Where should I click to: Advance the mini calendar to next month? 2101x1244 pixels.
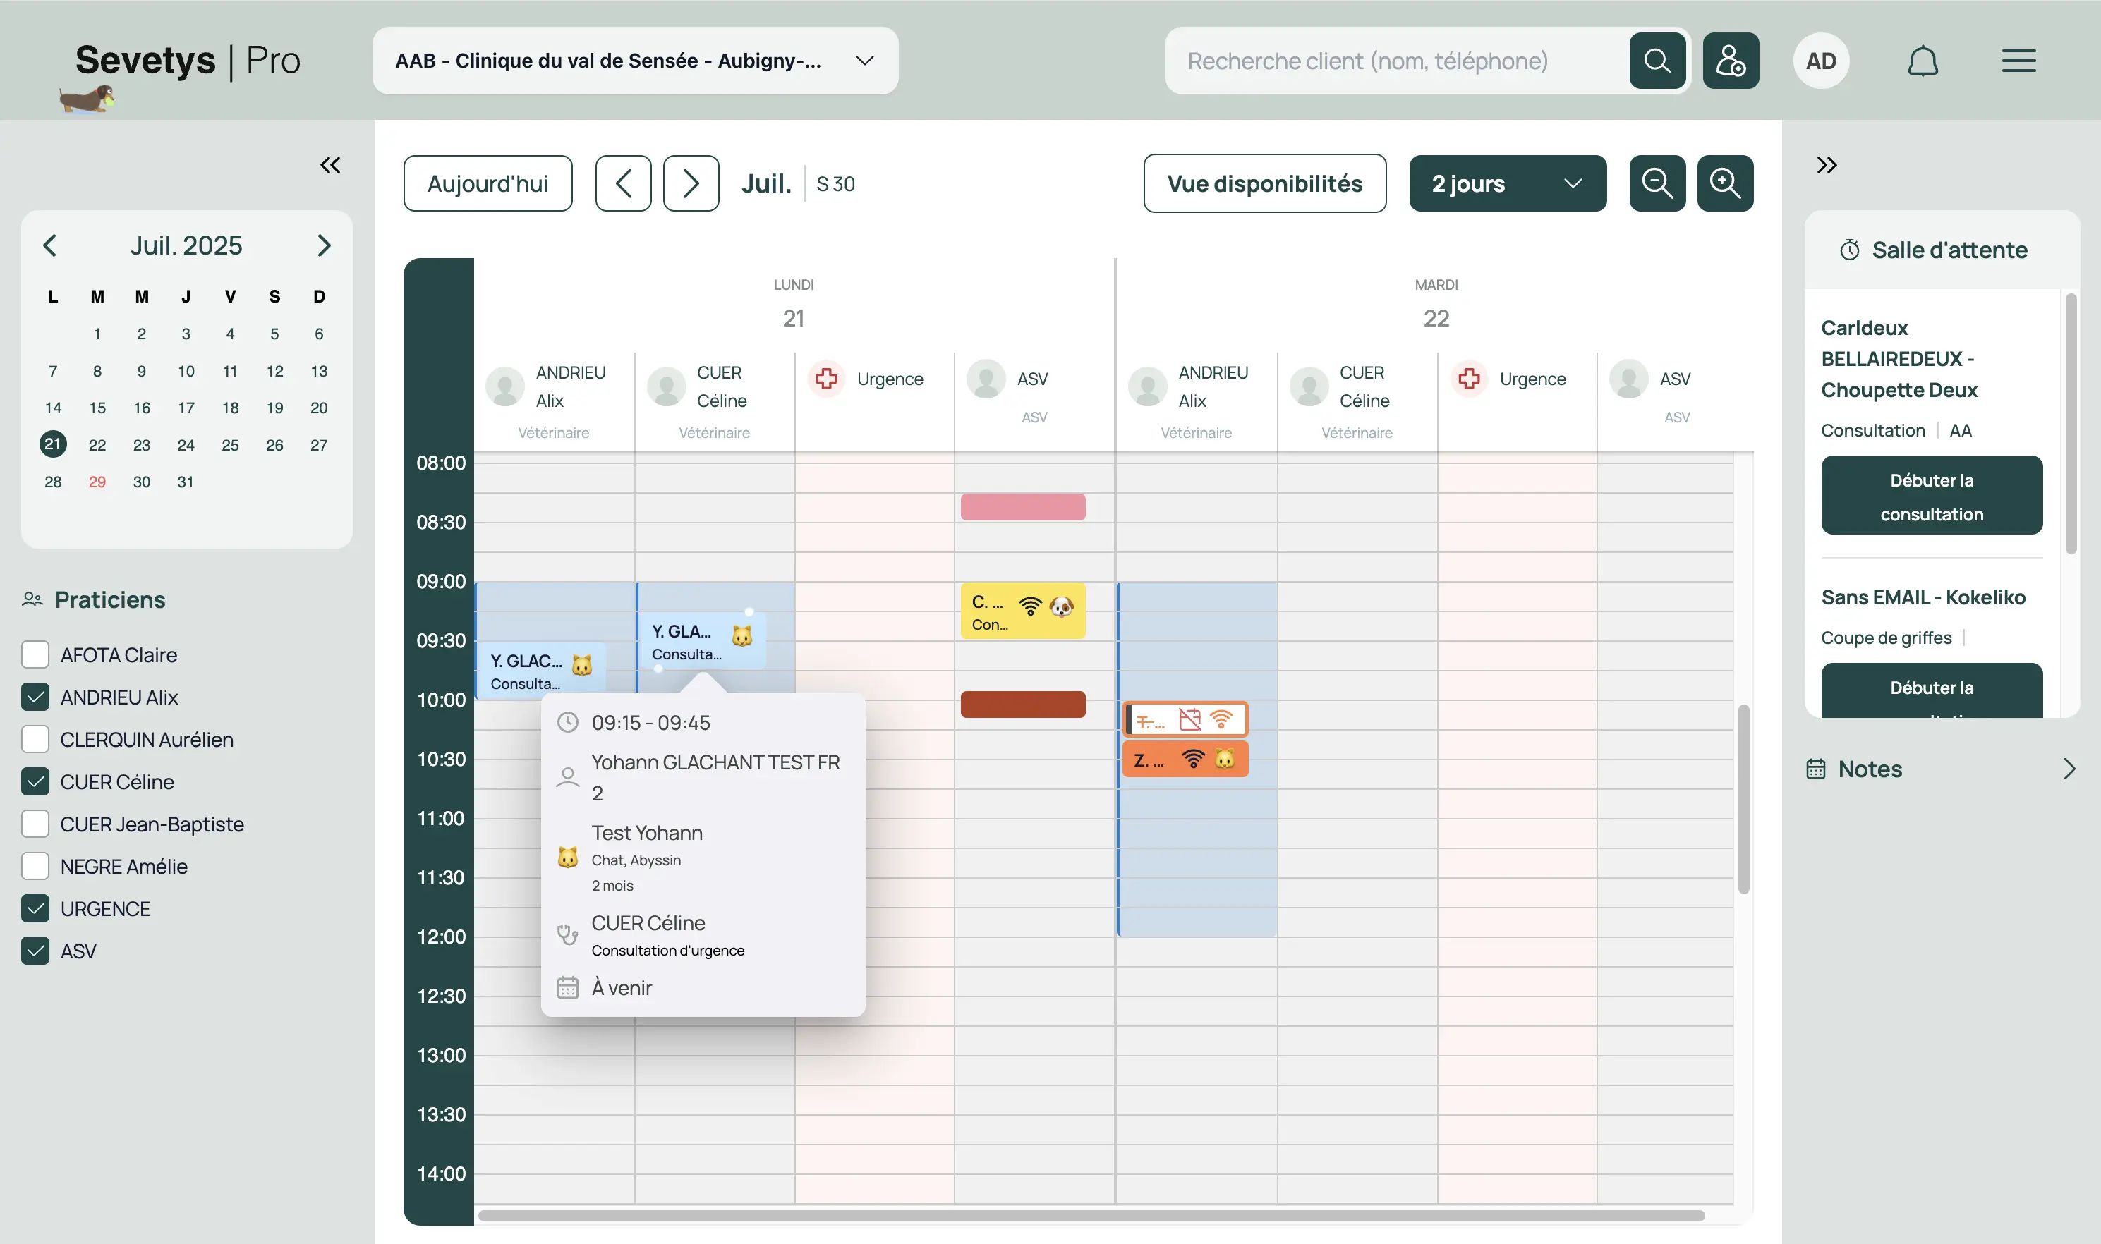[324, 245]
